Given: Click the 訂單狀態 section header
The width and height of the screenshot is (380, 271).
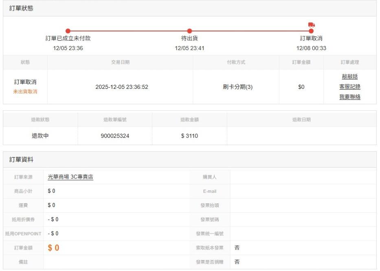Looking at the screenshot, I should (x=22, y=9).
